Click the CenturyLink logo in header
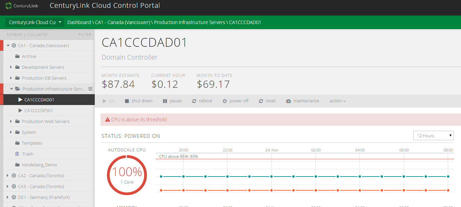Viewport: 461px width, 207px height. 22,6
